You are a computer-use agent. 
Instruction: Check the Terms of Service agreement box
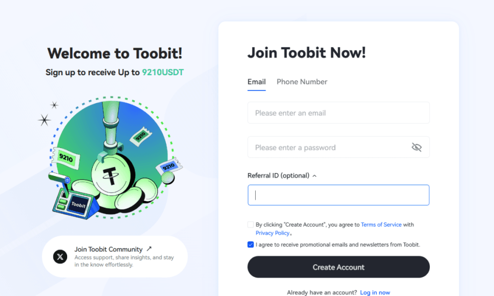(250, 224)
